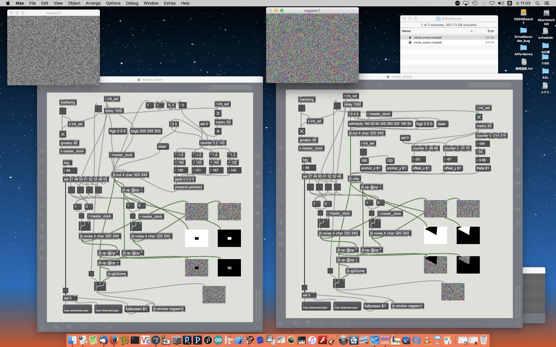Click the grayscale noise preview in noise_zoom
556x347 pixels.
click(214, 295)
